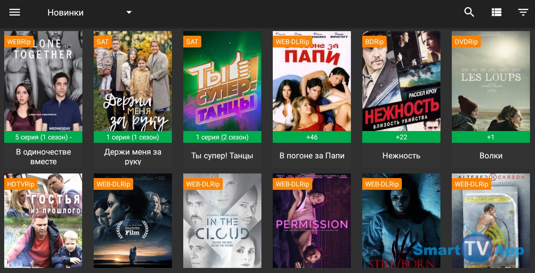Click the +46 green badge
Screen dimensions: 535x273
[x=312, y=137]
